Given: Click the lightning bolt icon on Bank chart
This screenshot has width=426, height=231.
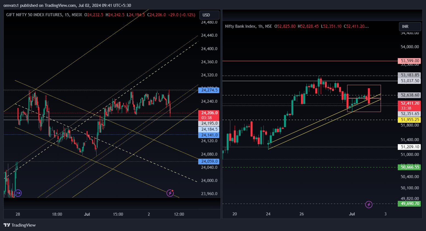Looking at the screenshot, I should coord(369,204).
